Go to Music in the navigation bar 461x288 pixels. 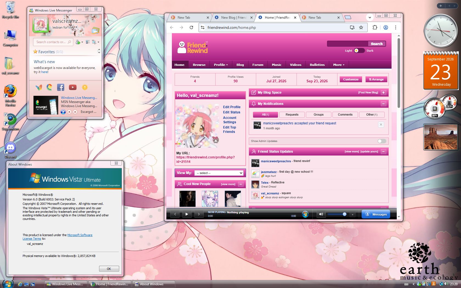click(x=276, y=65)
